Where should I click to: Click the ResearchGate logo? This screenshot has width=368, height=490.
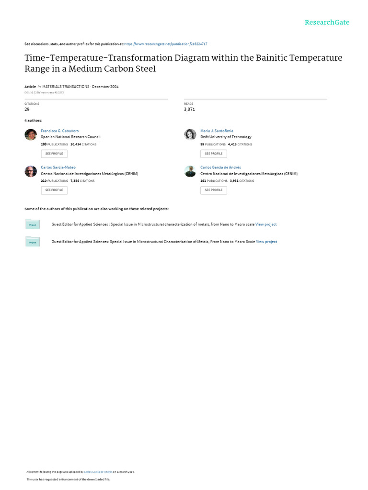[327, 22]
